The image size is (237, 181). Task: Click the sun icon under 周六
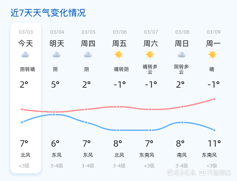tap(150, 55)
